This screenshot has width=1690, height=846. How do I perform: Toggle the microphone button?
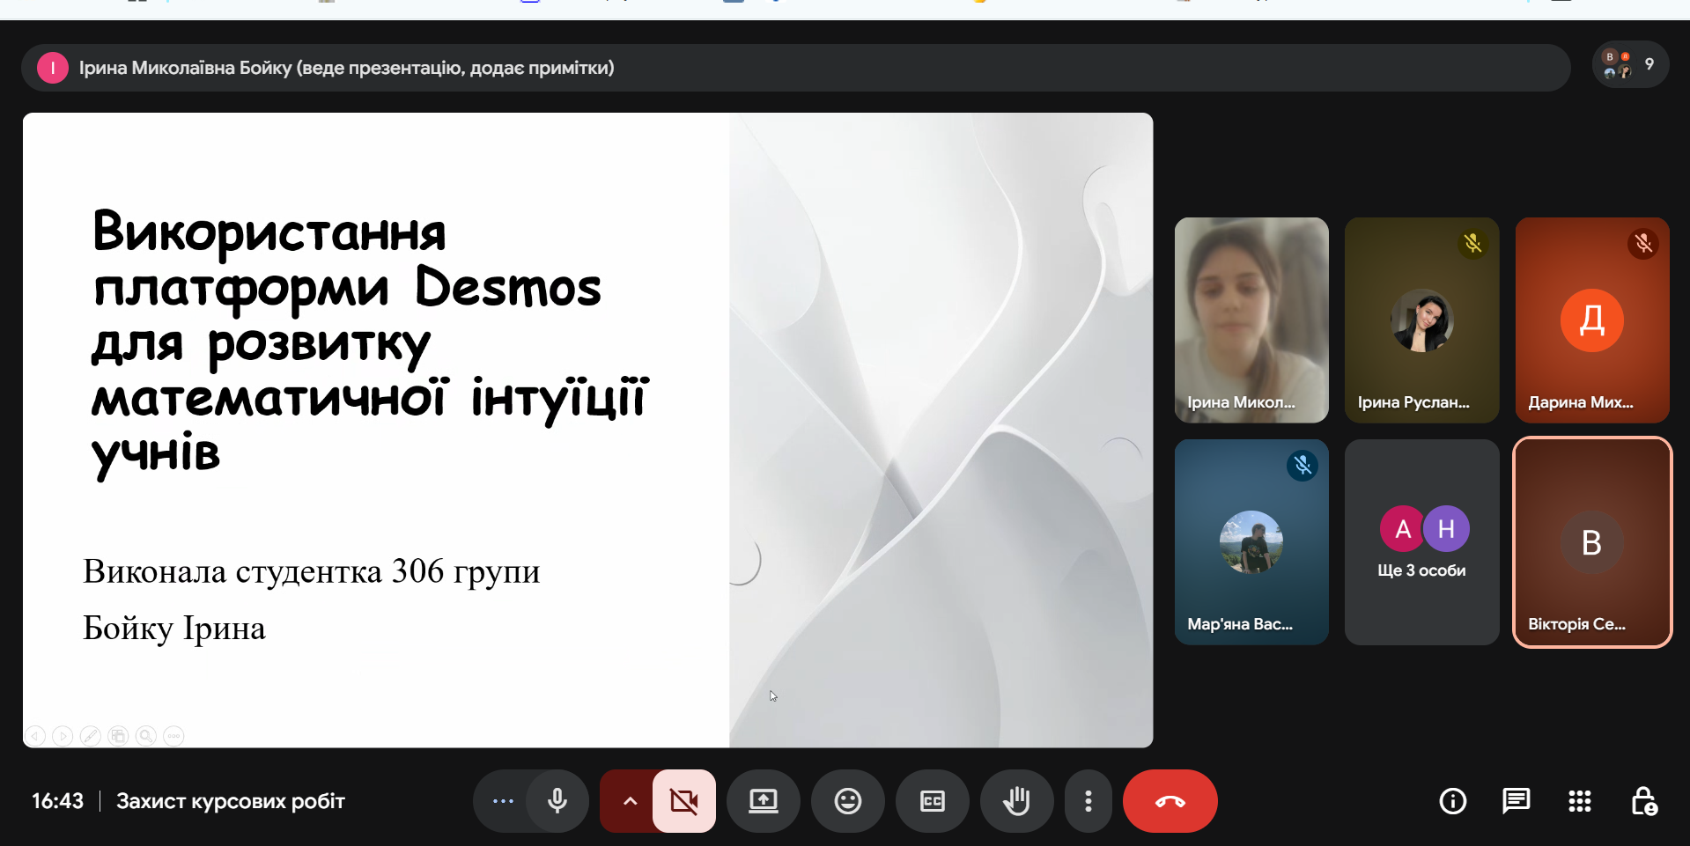[557, 801]
